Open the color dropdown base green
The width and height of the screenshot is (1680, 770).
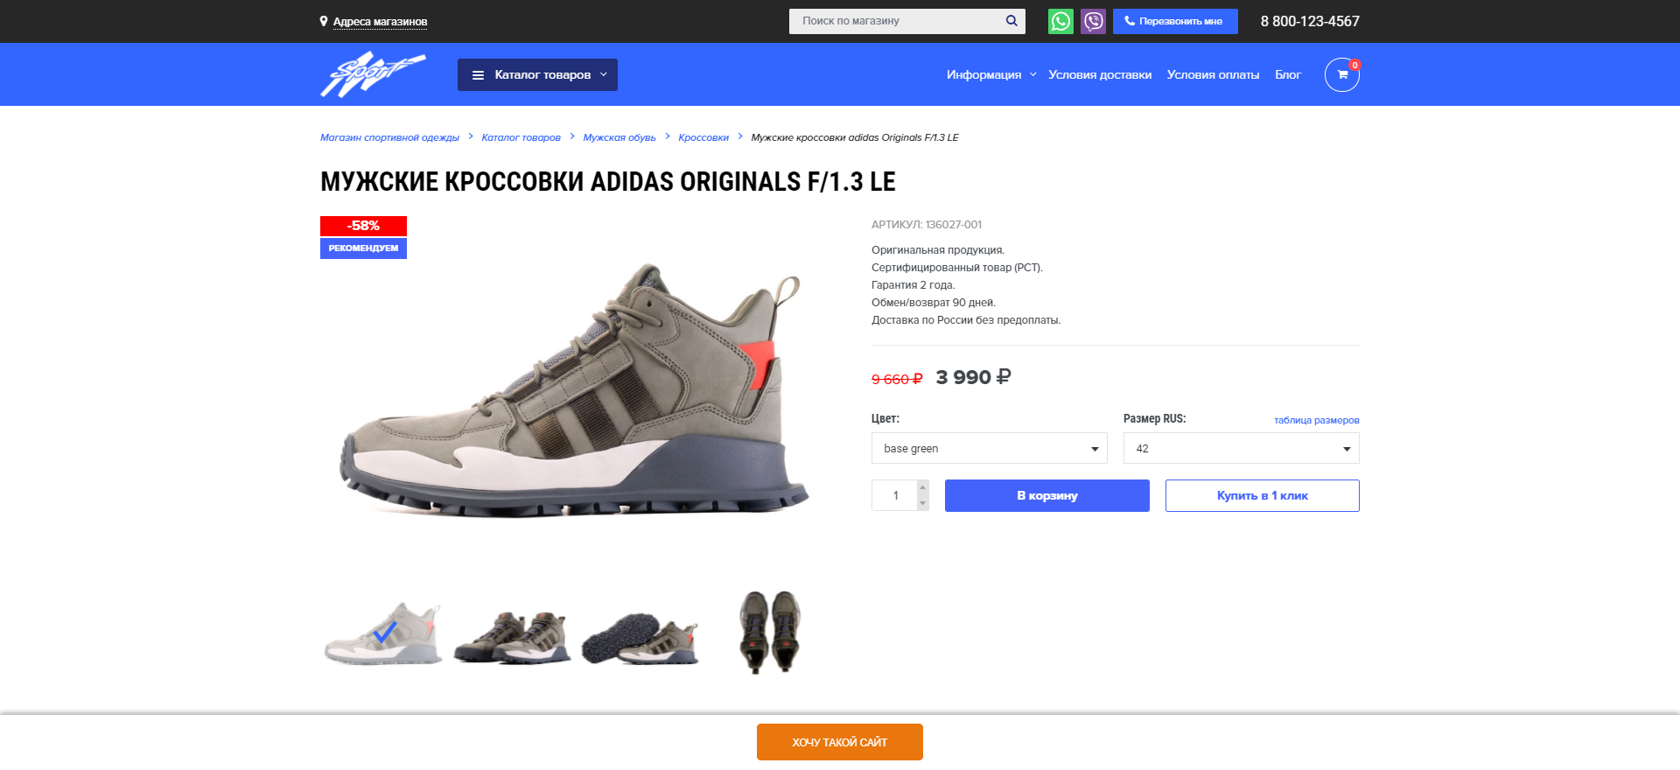point(989,448)
